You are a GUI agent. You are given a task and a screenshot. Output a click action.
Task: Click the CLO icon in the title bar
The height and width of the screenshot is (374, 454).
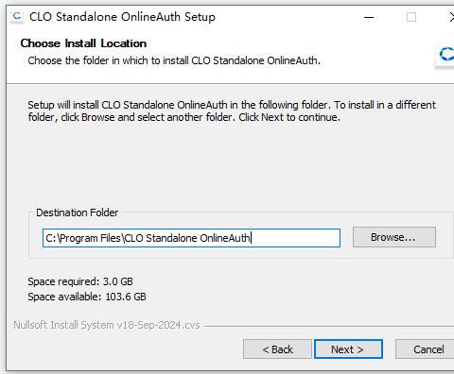point(17,16)
